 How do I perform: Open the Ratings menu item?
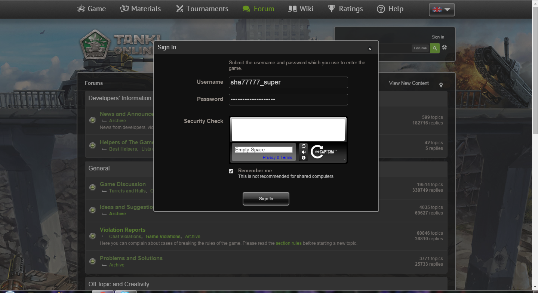[345, 9]
